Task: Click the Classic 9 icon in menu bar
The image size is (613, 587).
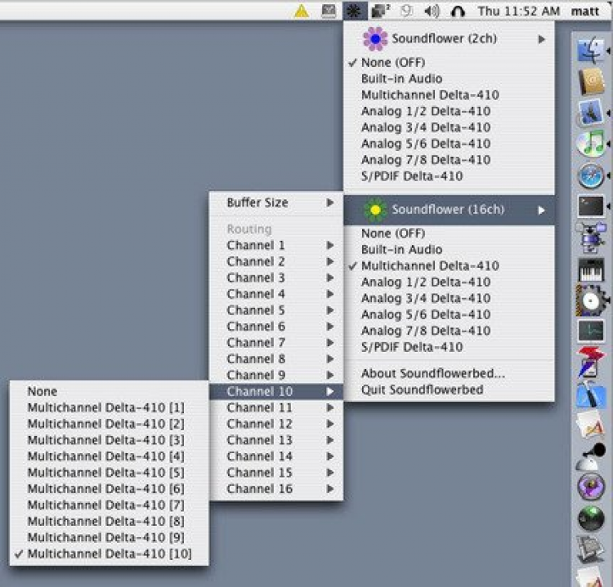Action: pos(407,11)
